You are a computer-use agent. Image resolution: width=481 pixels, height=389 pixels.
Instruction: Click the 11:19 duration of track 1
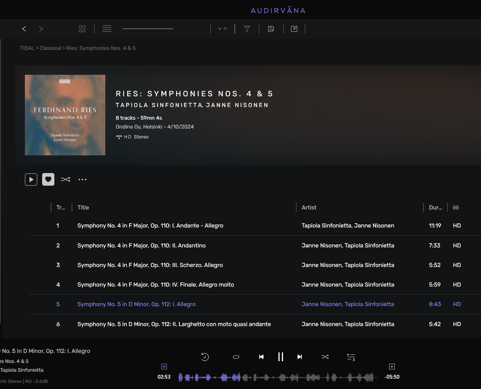click(x=435, y=226)
